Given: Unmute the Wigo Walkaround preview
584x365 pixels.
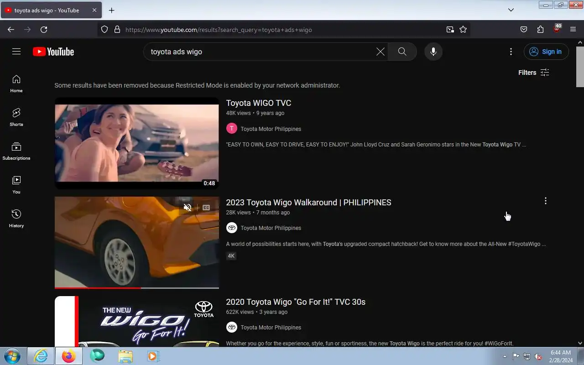Looking at the screenshot, I should point(188,208).
